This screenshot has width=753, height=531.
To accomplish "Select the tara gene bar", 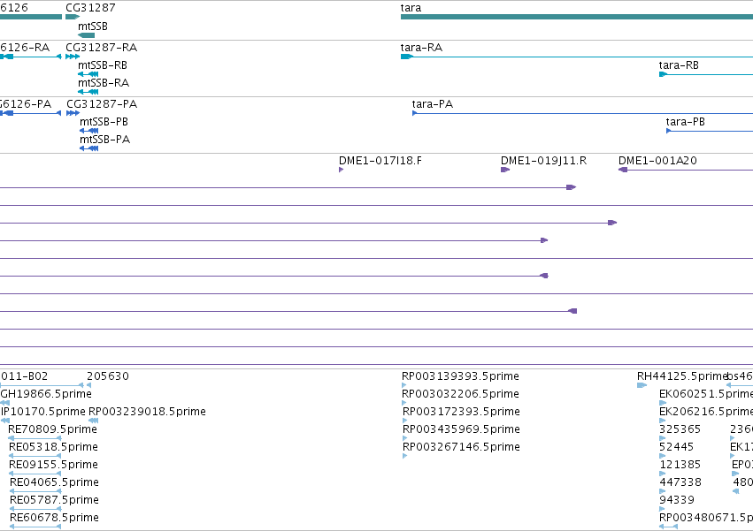I will click(x=577, y=17).
